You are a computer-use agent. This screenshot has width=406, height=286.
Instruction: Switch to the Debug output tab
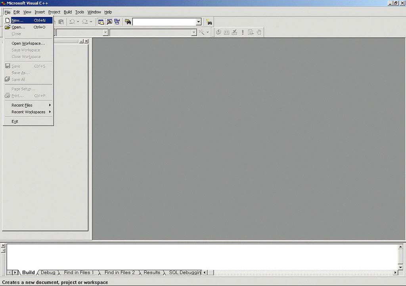pyautogui.click(x=48, y=273)
